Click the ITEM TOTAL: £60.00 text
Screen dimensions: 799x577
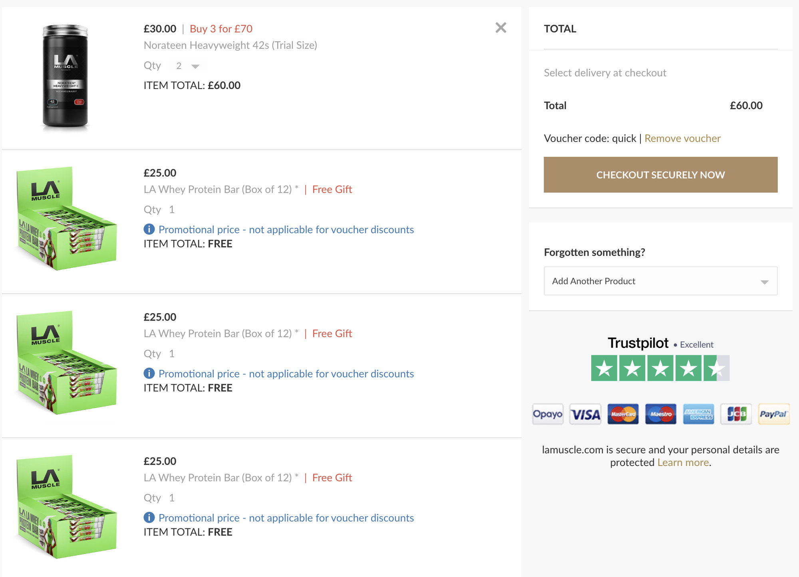tap(192, 85)
